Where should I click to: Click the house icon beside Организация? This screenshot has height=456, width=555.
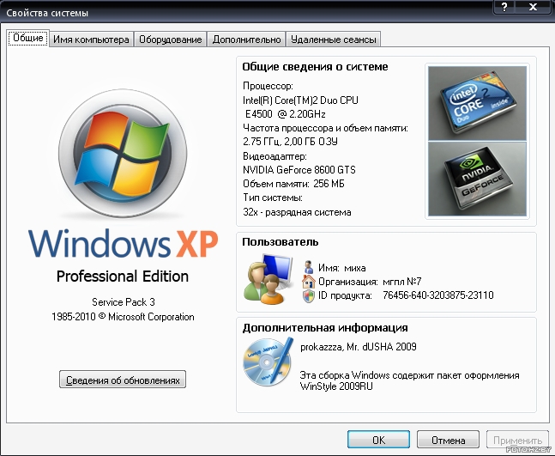pos(308,282)
